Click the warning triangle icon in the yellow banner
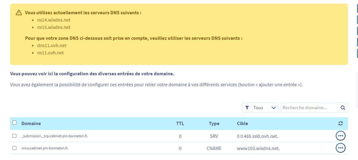Viewport: 358px width, 160px height. [19, 12]
